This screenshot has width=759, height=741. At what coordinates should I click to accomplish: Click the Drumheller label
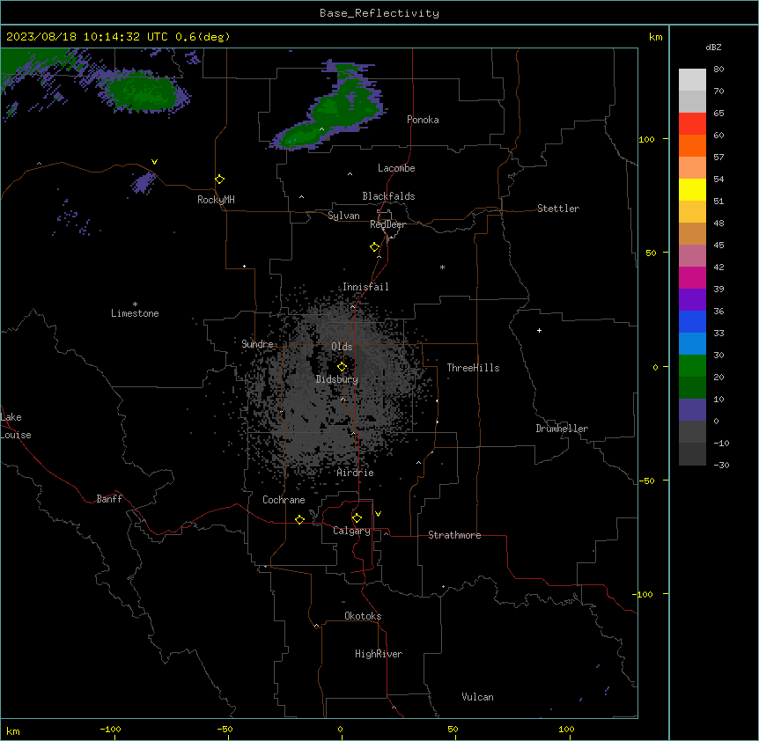click(x=562, y=429)
